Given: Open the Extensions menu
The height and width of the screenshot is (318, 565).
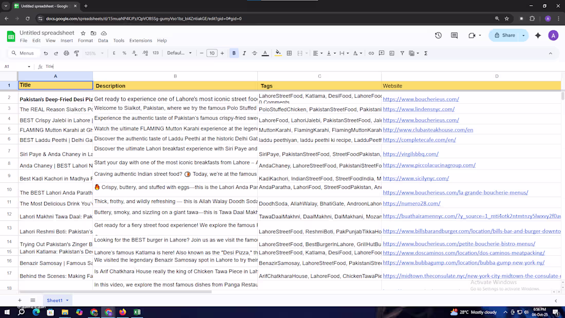Looking at the screenshot, I should coord(141,41).
